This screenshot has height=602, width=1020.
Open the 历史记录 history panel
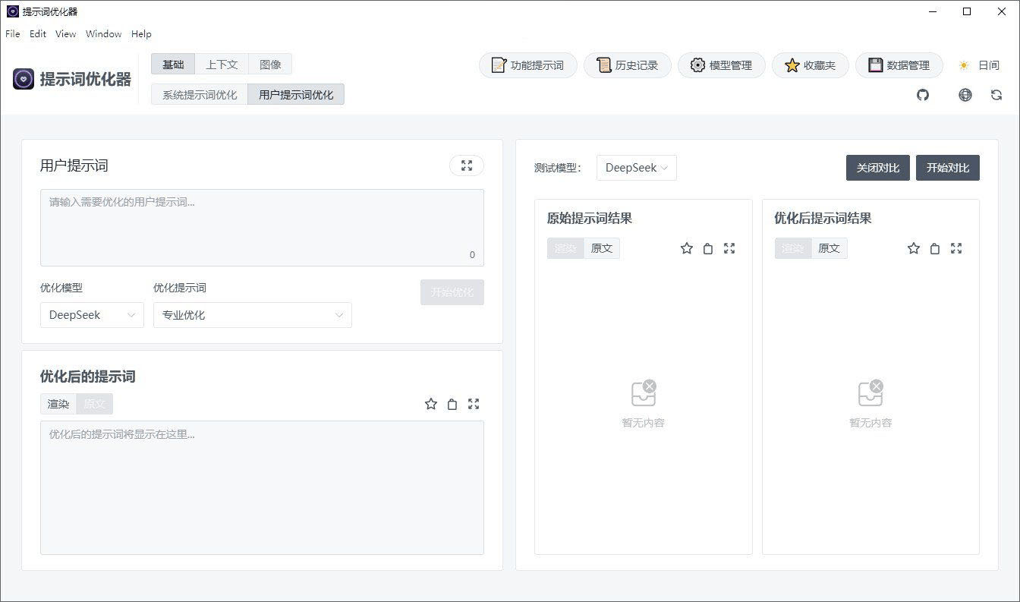tap(628, 65)
